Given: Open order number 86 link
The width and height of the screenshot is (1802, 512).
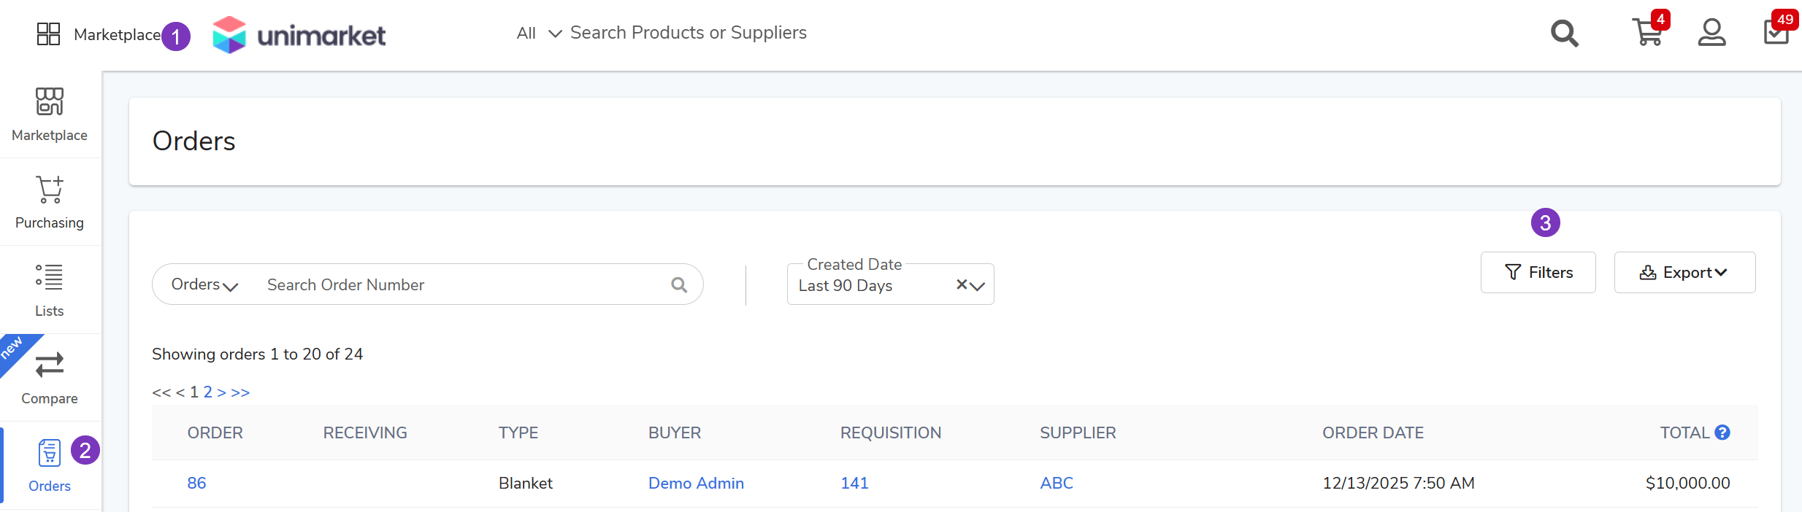Looking at the screenshot, I should (x=196, y=483).
